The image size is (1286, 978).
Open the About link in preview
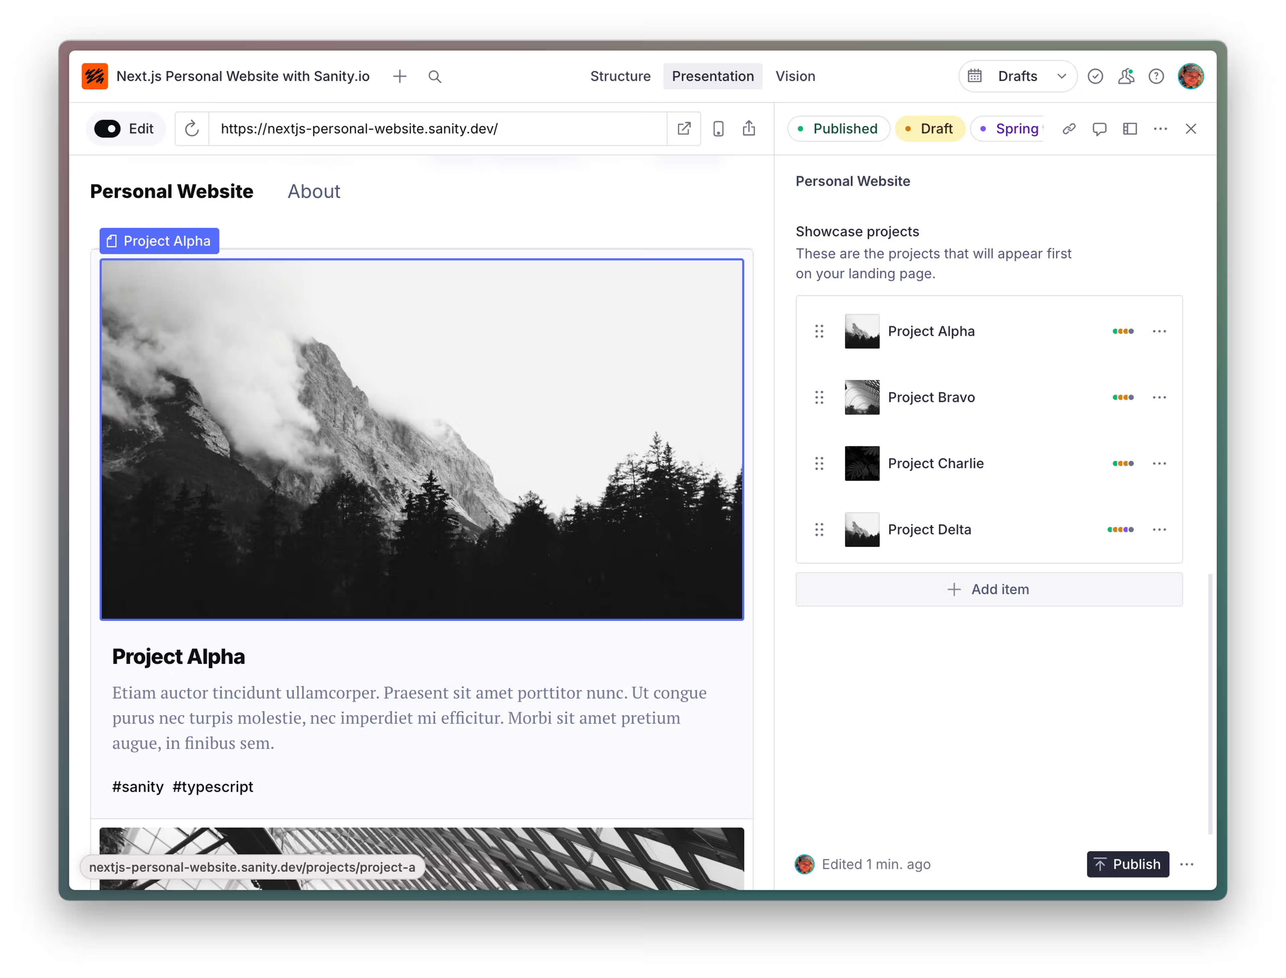pos(314,191)
